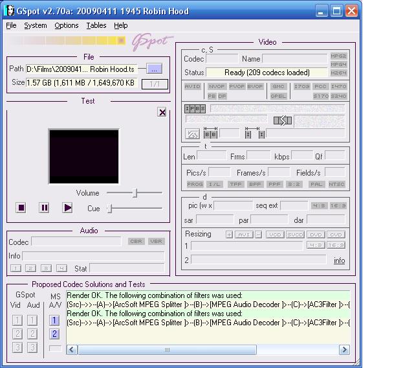Click the audio CBR indicator
Image resolution: width=414 pixels, height=368 pixels.
tap(136, 242)
